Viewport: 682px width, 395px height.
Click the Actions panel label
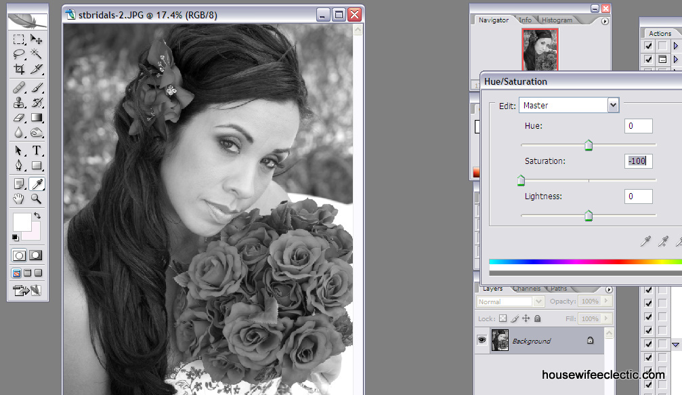coord(660,33)
